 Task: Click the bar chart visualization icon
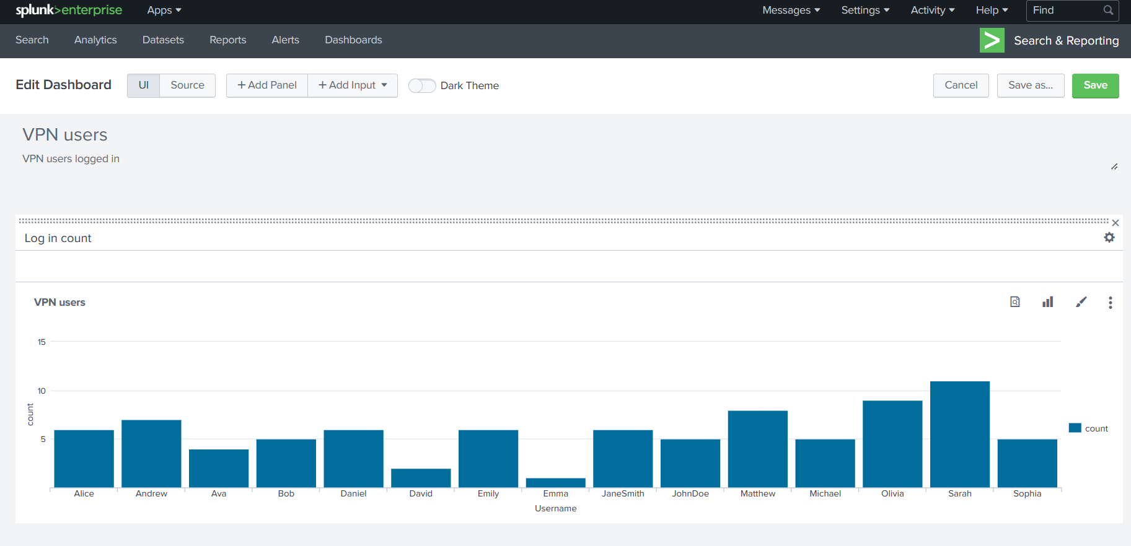(1047, 302)
